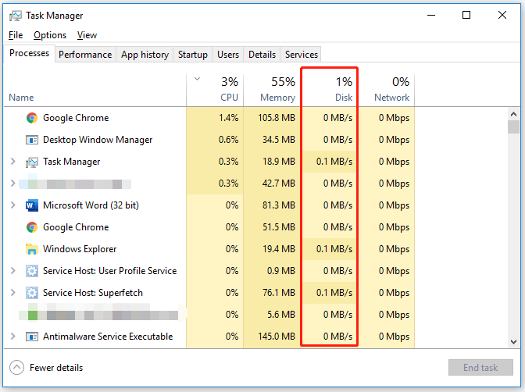The height and width of the screenshot is (392, 525).
Task: Click the Task Manager title bar icon
Action: 15,16
